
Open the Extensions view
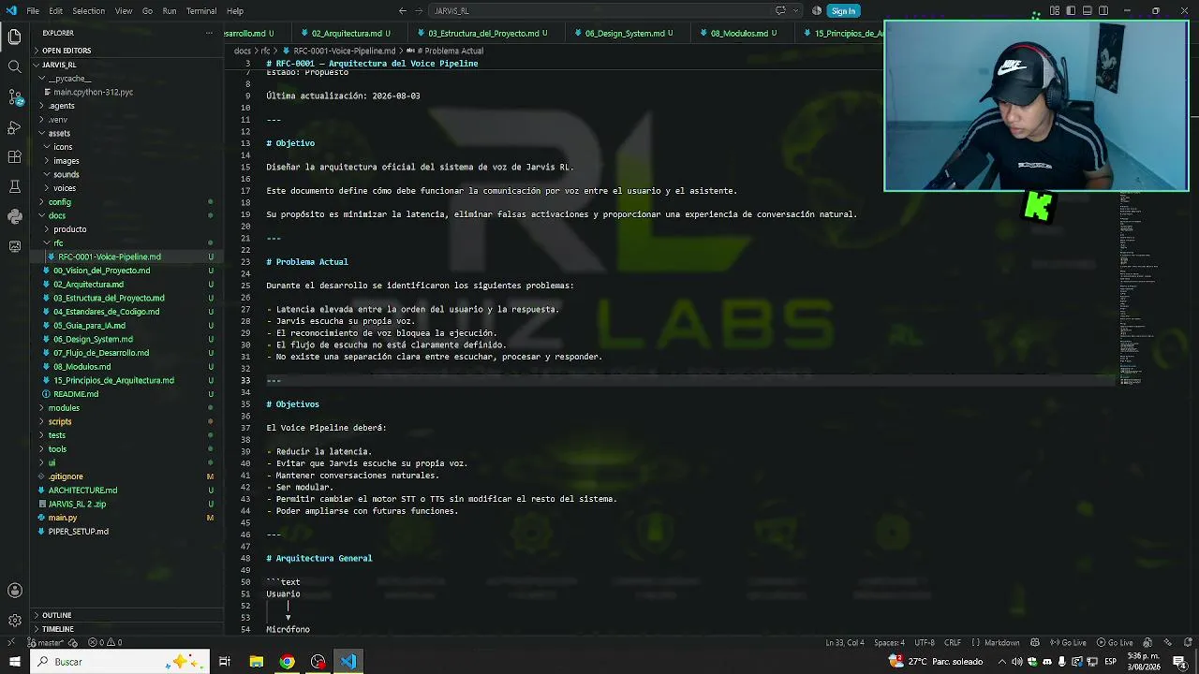click(x=14, y=156)
